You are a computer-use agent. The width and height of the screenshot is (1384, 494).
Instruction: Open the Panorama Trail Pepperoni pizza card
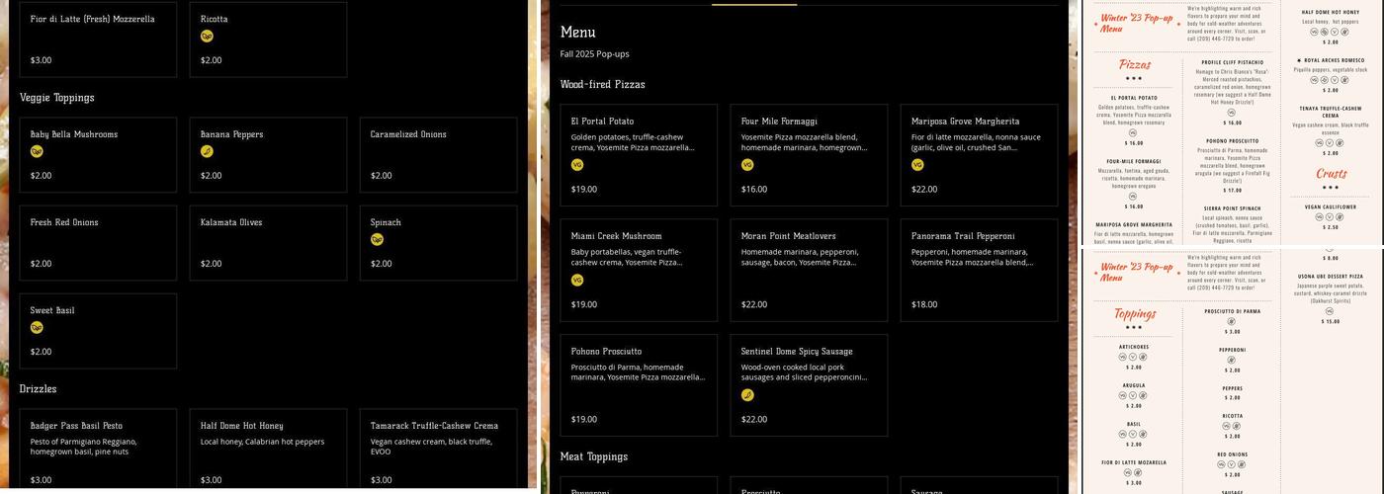pos(979,271)
